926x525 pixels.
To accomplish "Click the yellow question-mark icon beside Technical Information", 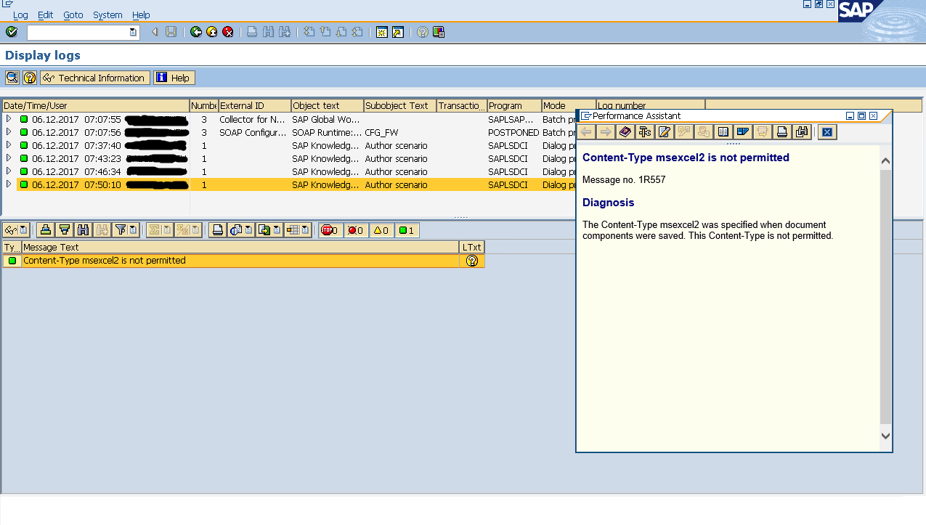I will pyautogui.click(x=30, y=78).
